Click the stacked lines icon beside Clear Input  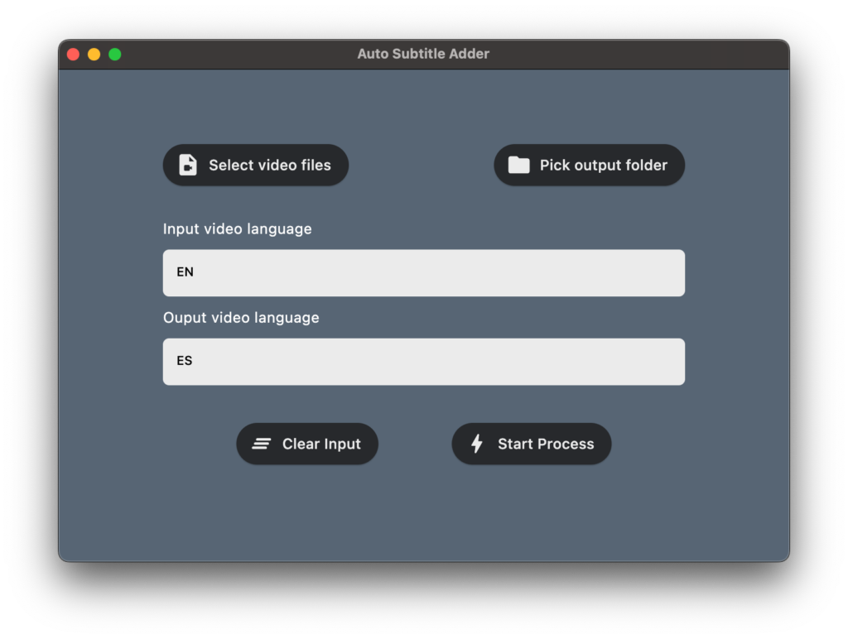point(262,444)
